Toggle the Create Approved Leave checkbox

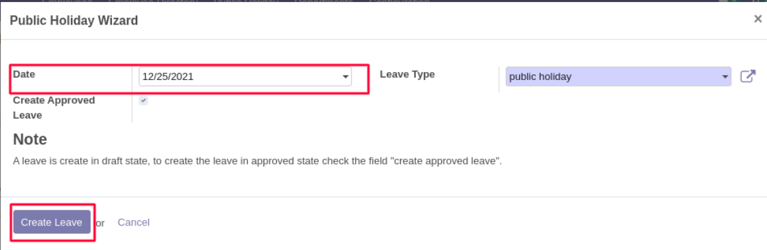pyautogui.click(x=143, y=101)
